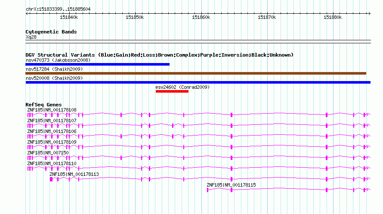383x214 pixels.
Task: Click the right arrow of the ruler
Action: (x=369, y=13)
